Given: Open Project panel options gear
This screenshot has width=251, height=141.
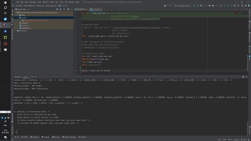Looking at the screenshot, I should click(68, 9).
